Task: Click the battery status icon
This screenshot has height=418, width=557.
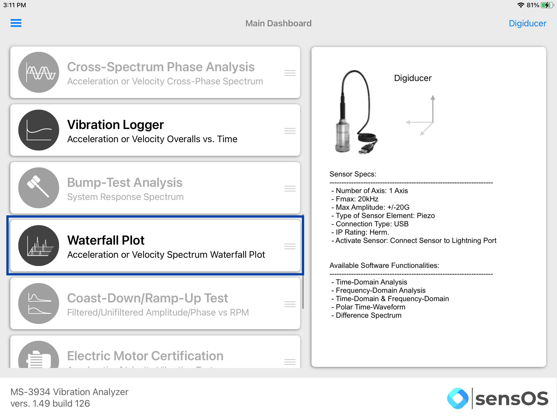Action: (x=547, y=5)
